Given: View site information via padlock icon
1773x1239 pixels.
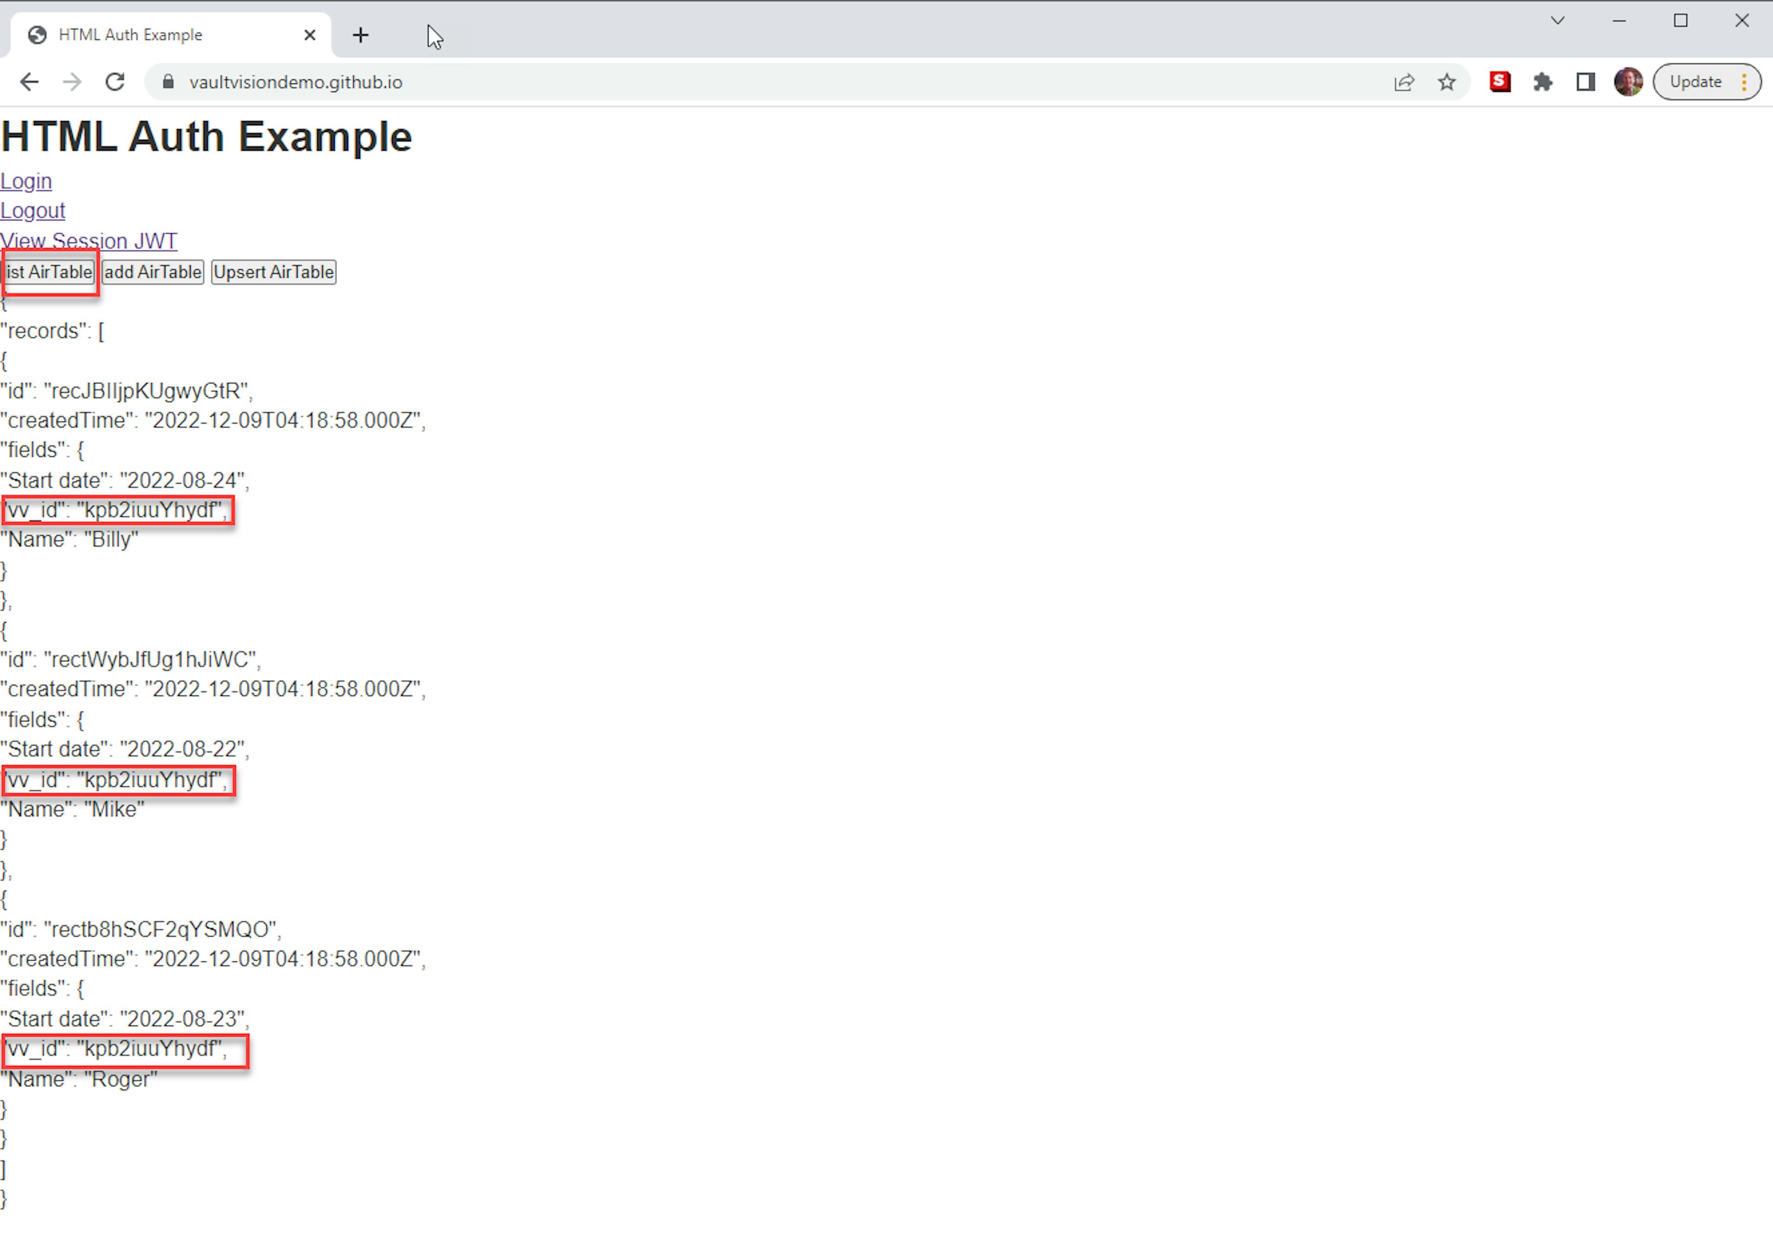Looking at the screenshot, I should pos(169,82).
